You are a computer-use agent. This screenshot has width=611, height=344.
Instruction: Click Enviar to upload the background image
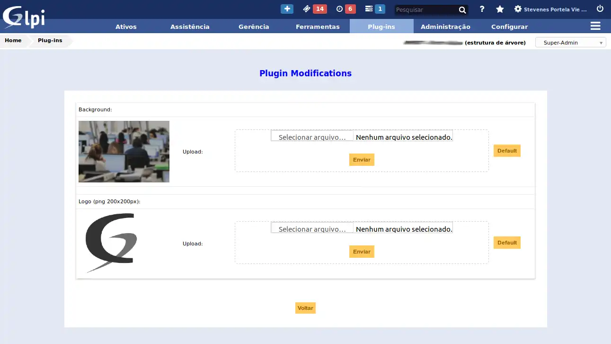point(361,160)
